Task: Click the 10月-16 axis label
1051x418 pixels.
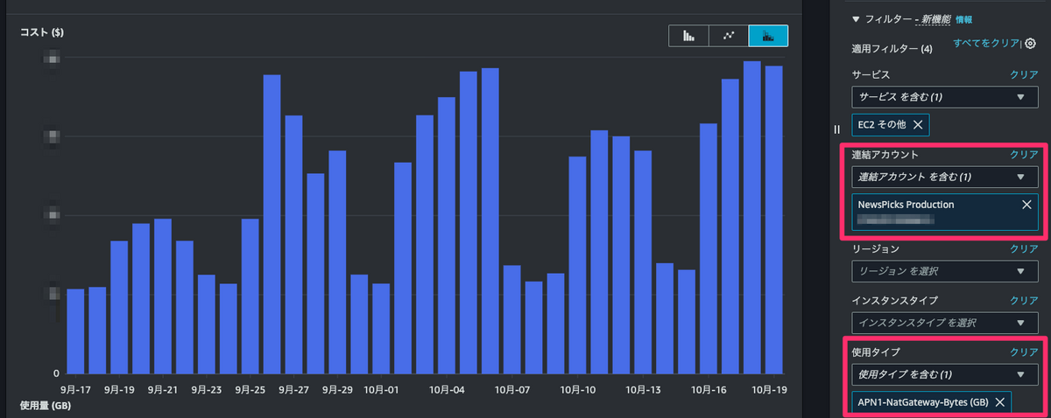Action: click(x=709, y=389)
